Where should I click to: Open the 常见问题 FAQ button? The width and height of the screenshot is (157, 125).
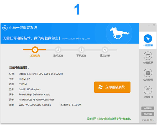coord(148,114)
